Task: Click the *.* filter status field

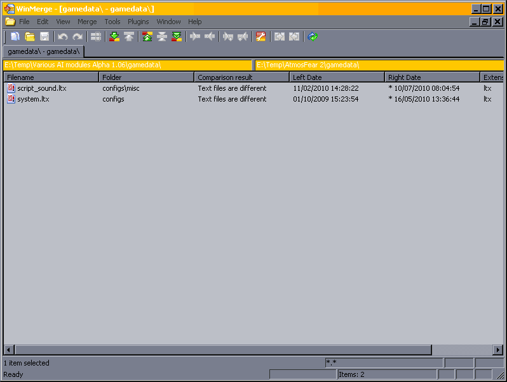Action: point(384,362)
